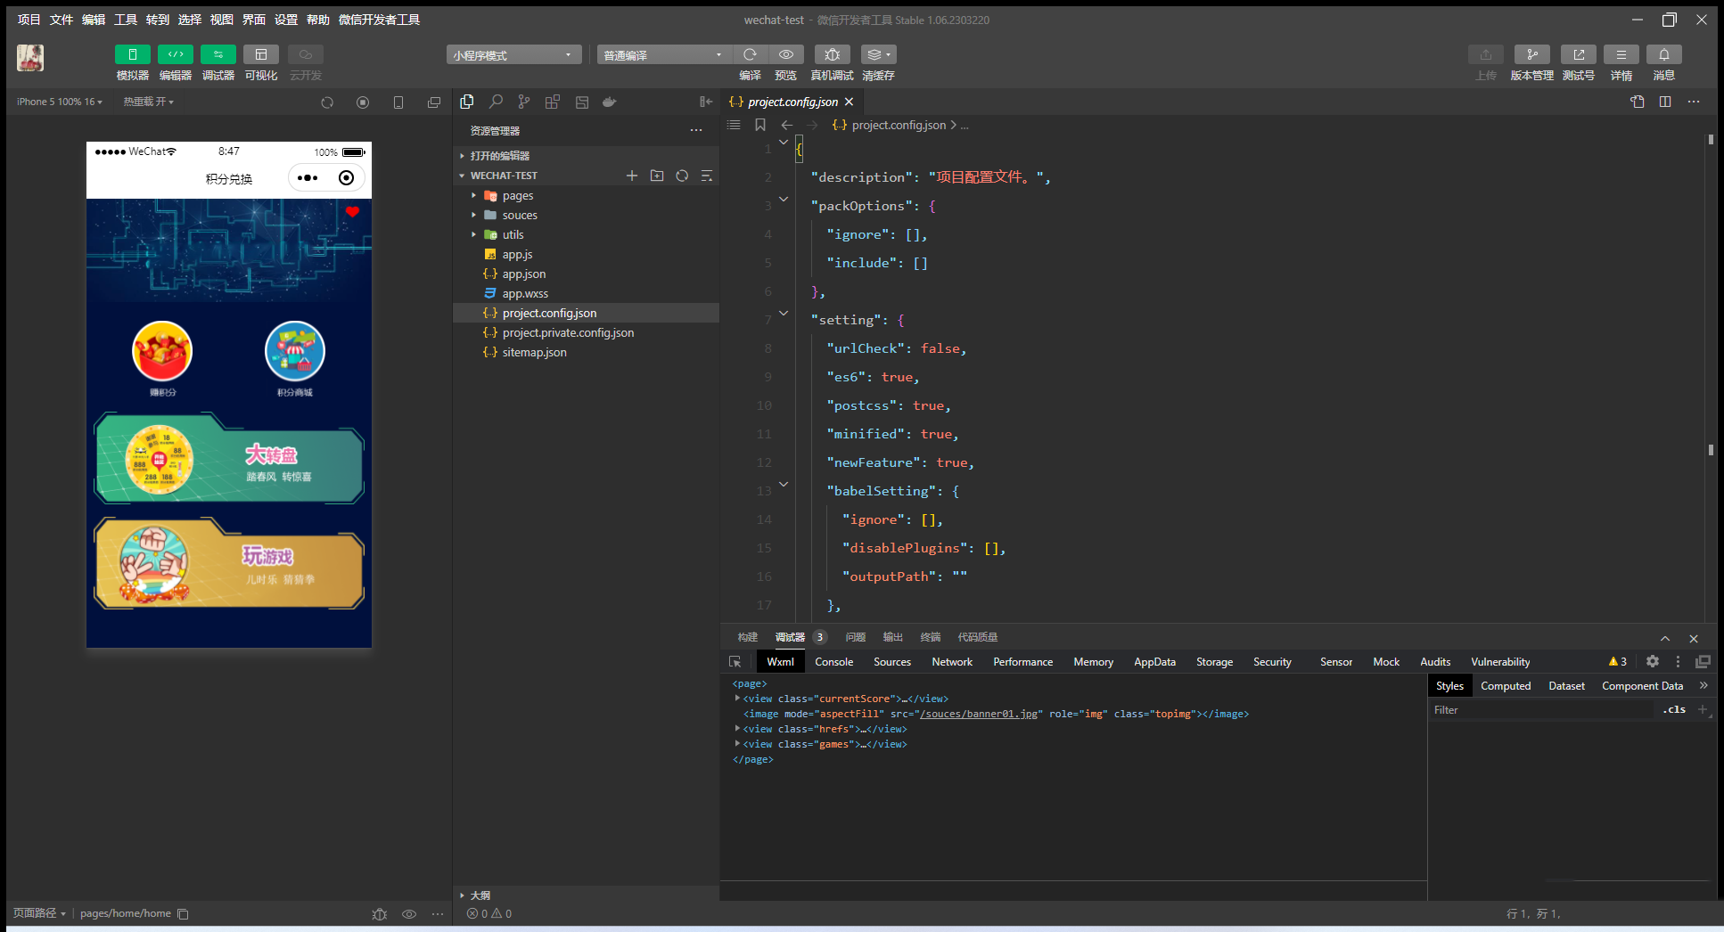Open the 设置 menu in menu bar
The image size is (1724, 932).
point(286,20)
